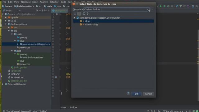
Task: Toggle the Show Classes button in the dialog
Action: (79, 14)
